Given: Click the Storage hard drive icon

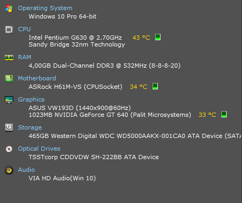Looking at the screenshot, I should 9,127.
